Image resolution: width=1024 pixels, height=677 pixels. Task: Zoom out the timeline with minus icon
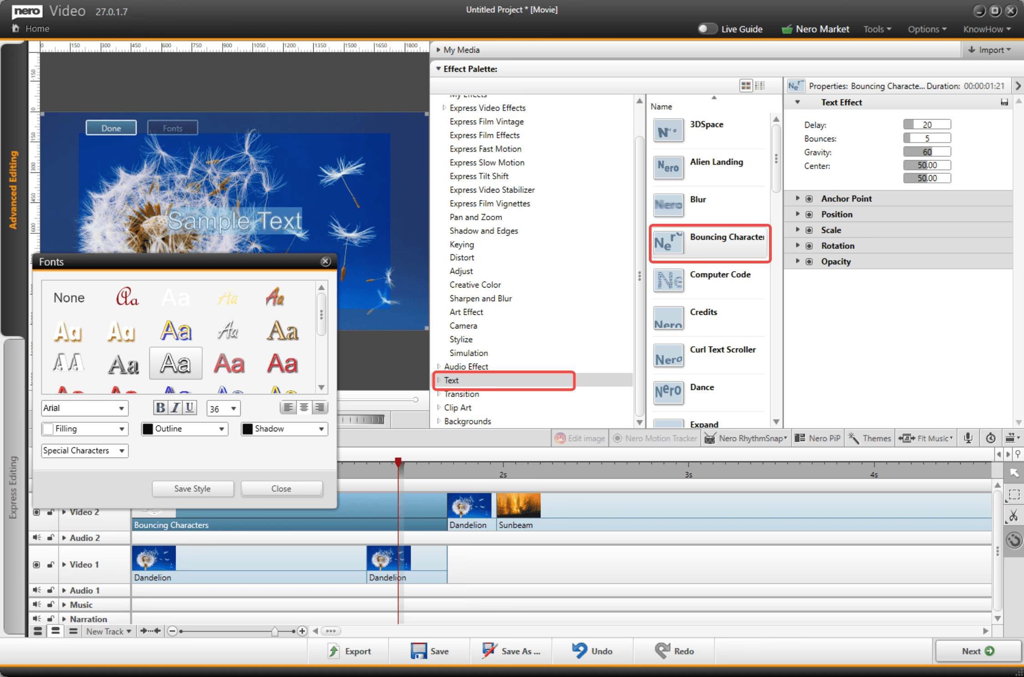tap(172, 631)
